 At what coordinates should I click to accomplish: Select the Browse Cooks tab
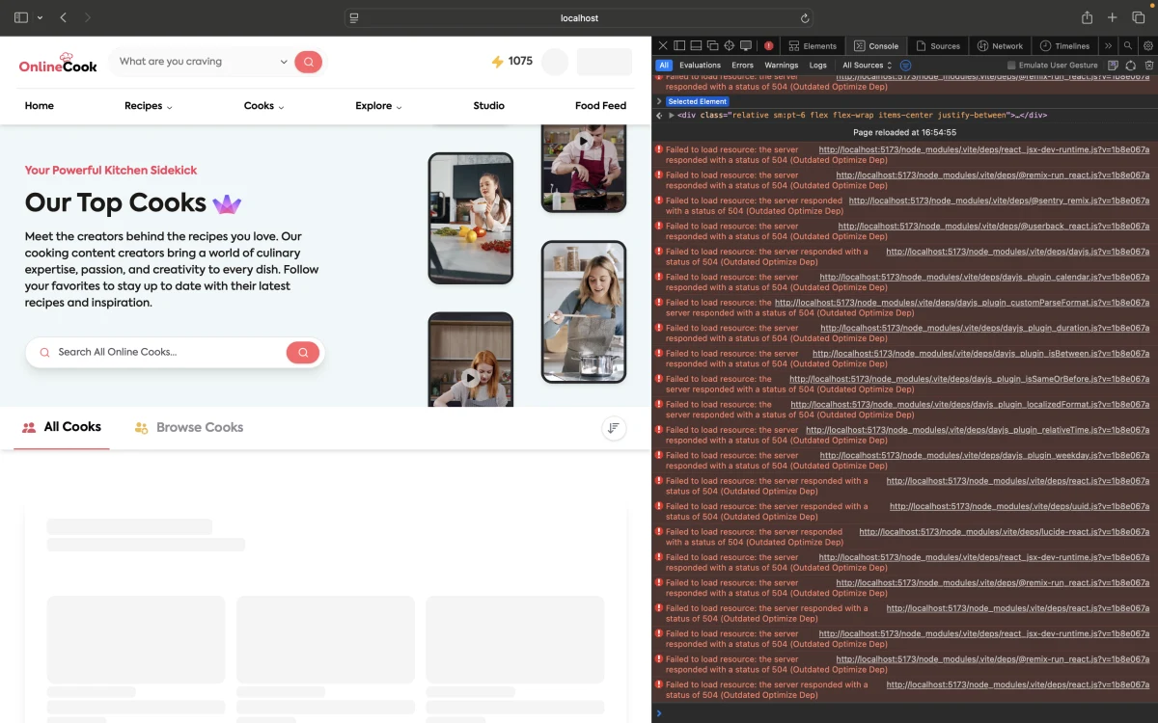(189, 427)
